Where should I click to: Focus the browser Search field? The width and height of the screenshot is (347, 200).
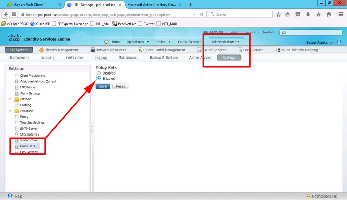click(x=240, y=15)
